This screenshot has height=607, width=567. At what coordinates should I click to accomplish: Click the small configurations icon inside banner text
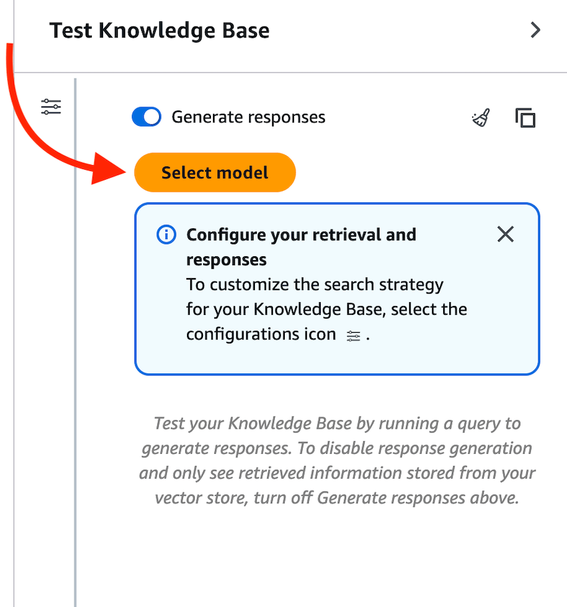tap(353, 336)
